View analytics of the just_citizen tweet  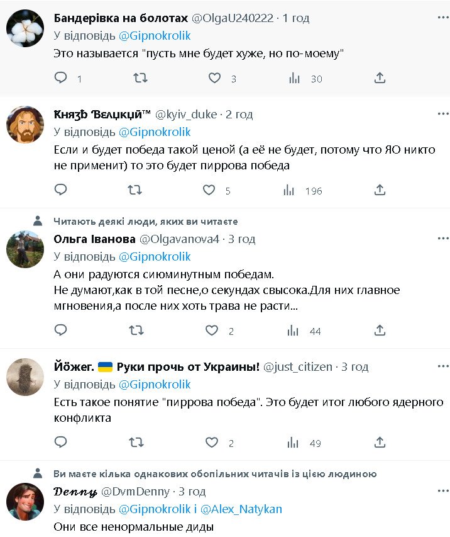[293, 443]
